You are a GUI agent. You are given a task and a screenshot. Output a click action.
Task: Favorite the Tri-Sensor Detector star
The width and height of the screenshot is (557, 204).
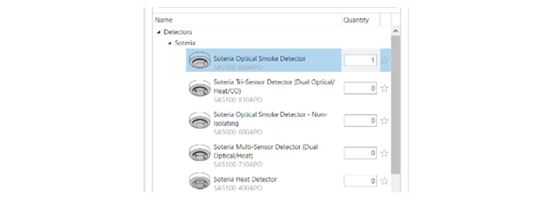[x=384, y=88]
